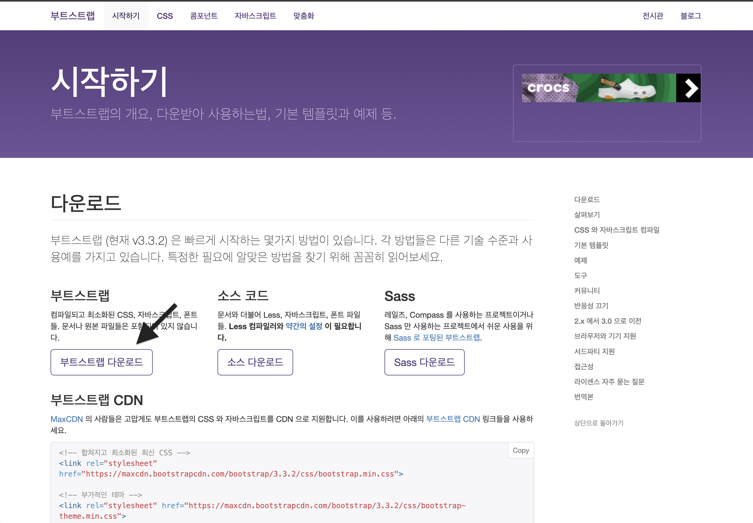Jump to 라이센스 자주 묻는 질문

(x=609, y=382)
